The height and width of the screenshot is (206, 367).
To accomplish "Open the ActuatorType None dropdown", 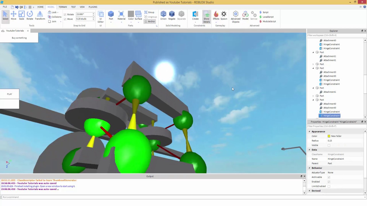I will [345, 173].
